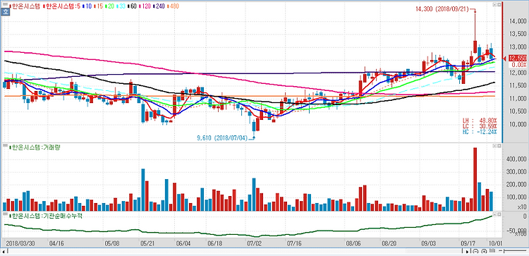Select the 480-day moving average legend
The image size is (529, 256).
pos(173,6)
